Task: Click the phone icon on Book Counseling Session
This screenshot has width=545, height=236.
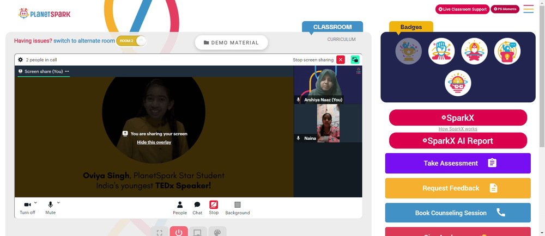Action: click(x=500, y=213)
